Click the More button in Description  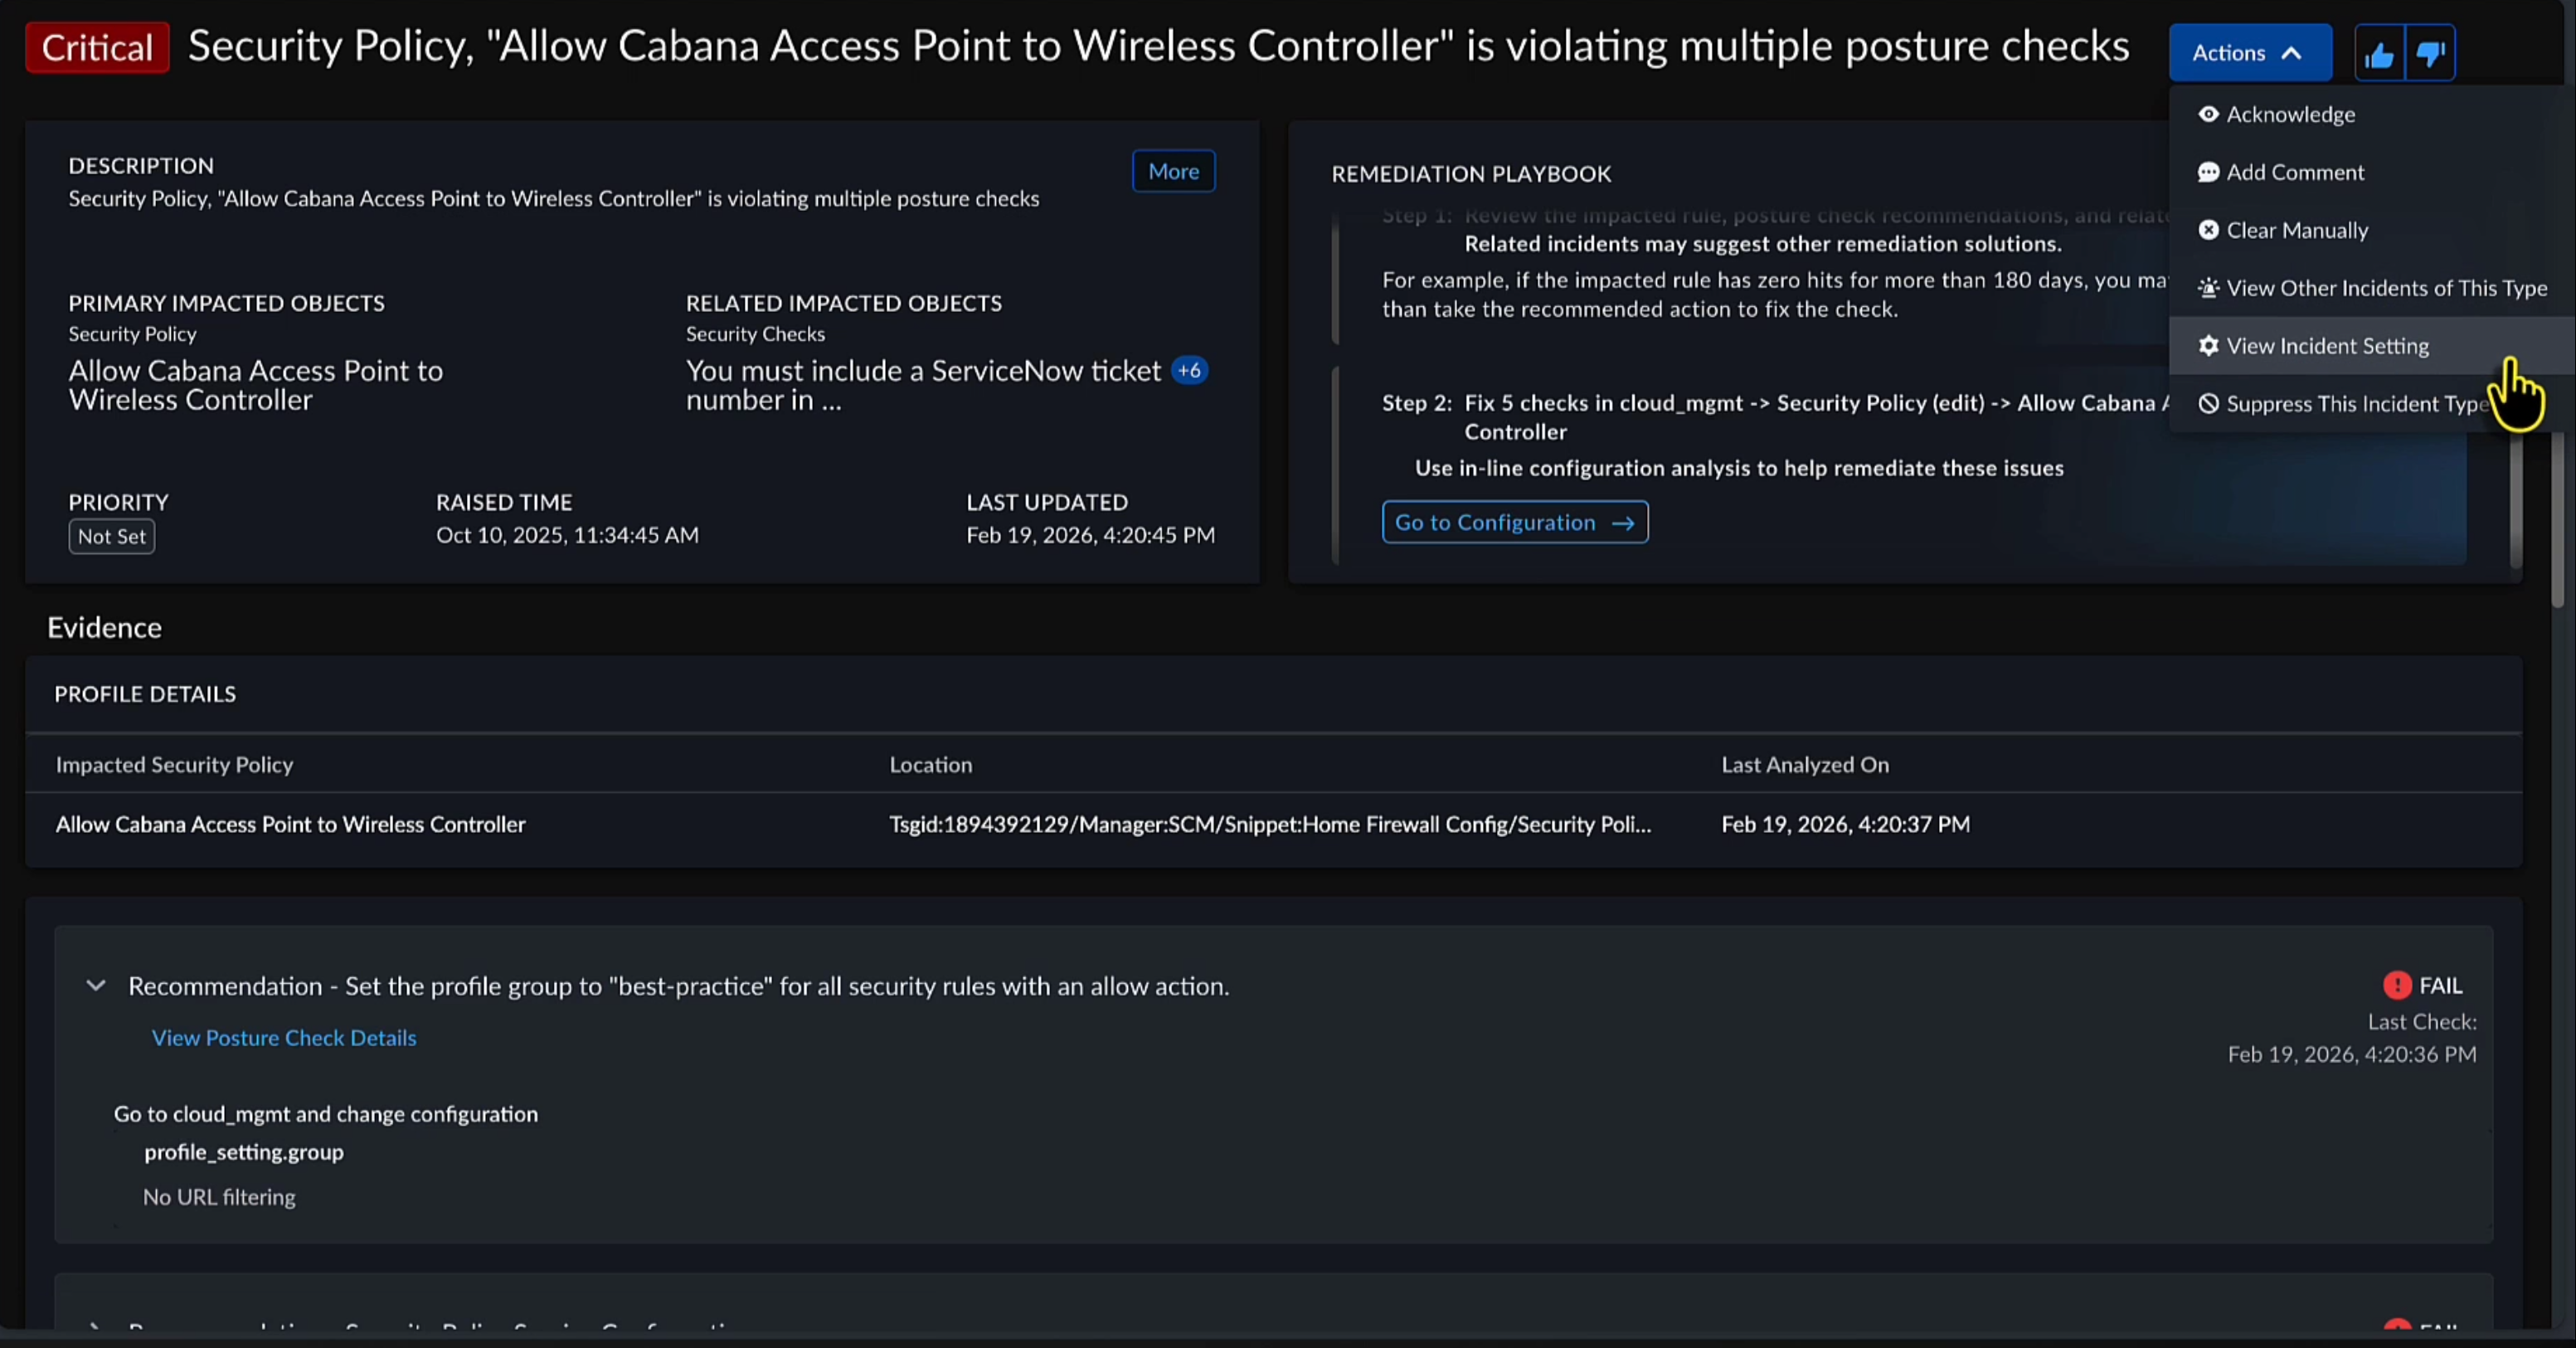click(1173, 171)
